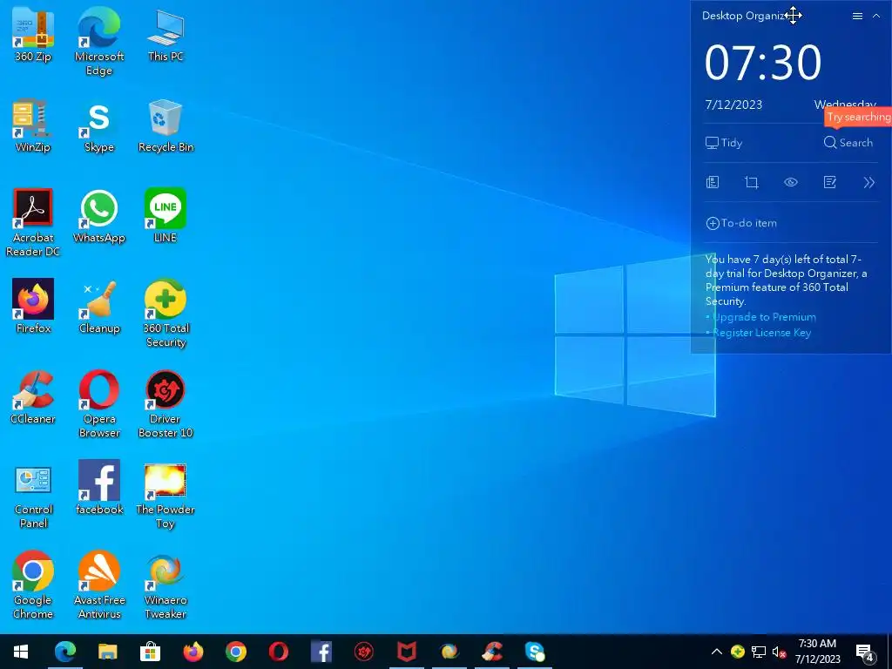
Task: Toggle the eye visibility icon in Desktop Organizer
Action: 791,182
